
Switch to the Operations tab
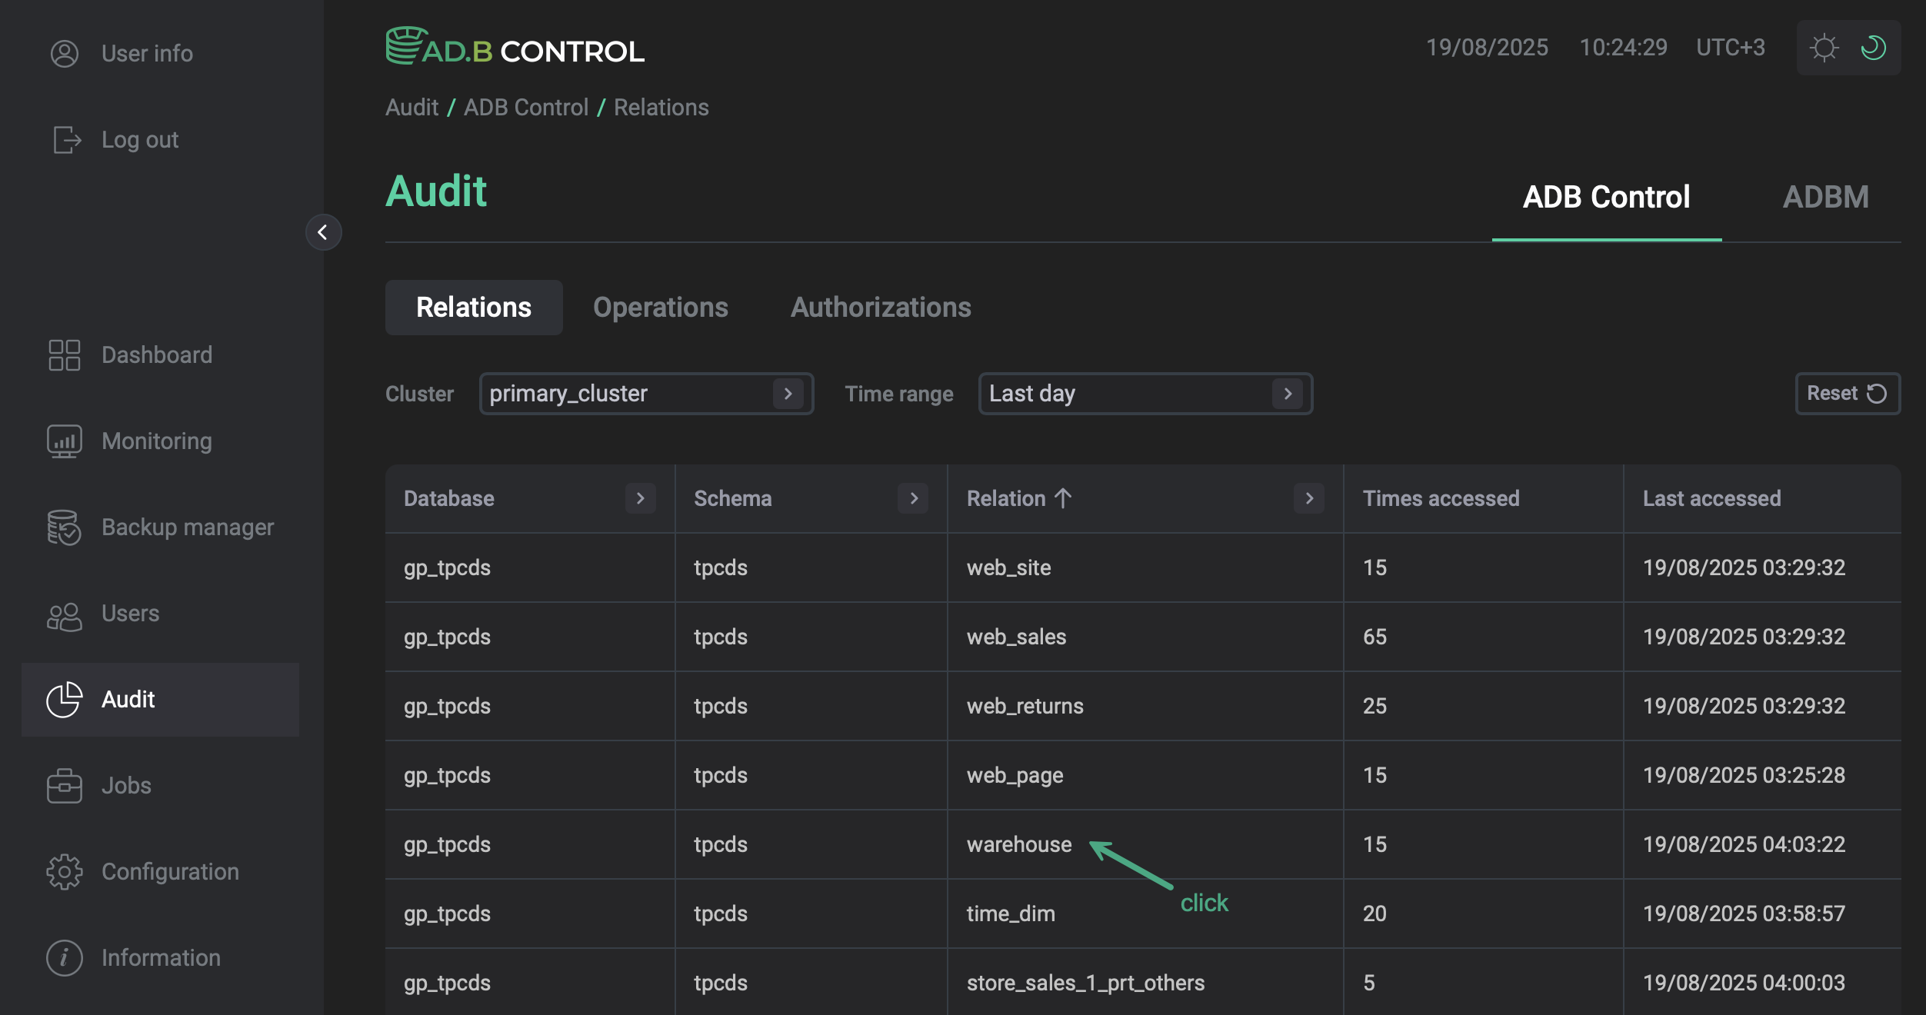(660, 307)
